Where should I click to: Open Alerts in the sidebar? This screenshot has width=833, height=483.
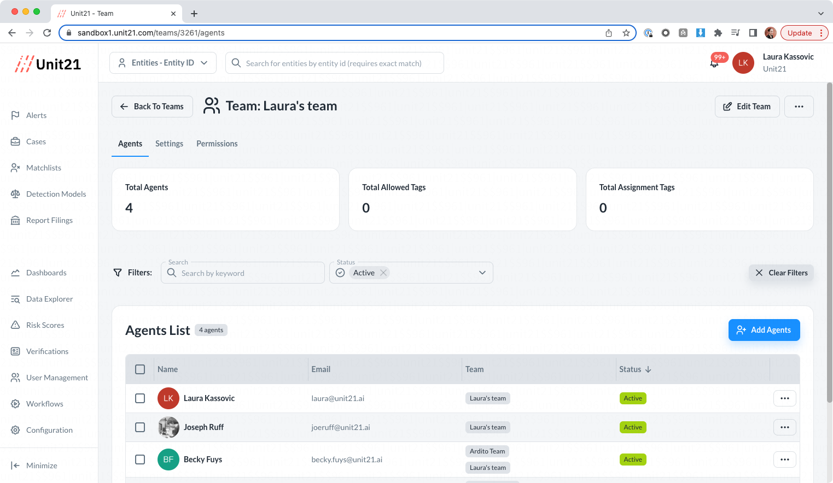(x=28, y=115)
